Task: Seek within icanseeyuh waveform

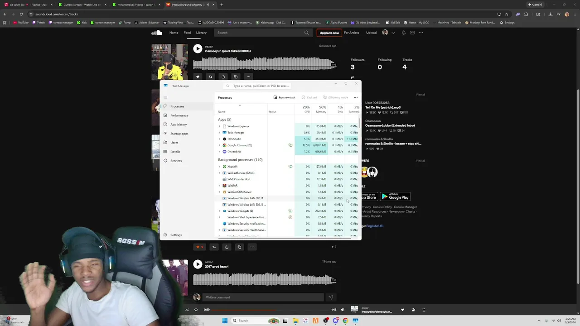Action: pos(265,63)
